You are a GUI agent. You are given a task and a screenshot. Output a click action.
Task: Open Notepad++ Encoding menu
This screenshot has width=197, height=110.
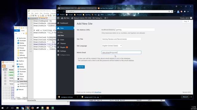pos(46,13)
